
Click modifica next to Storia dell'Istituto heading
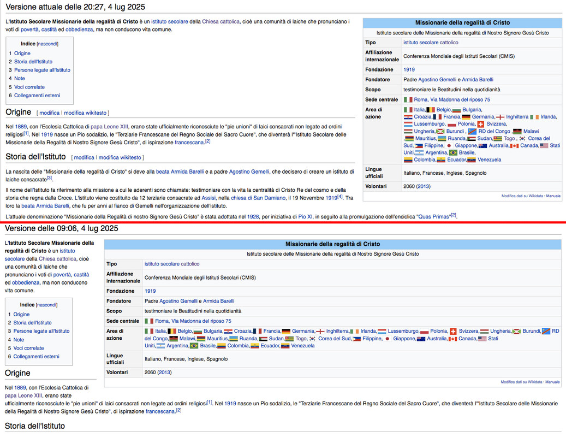click(84, 157)
